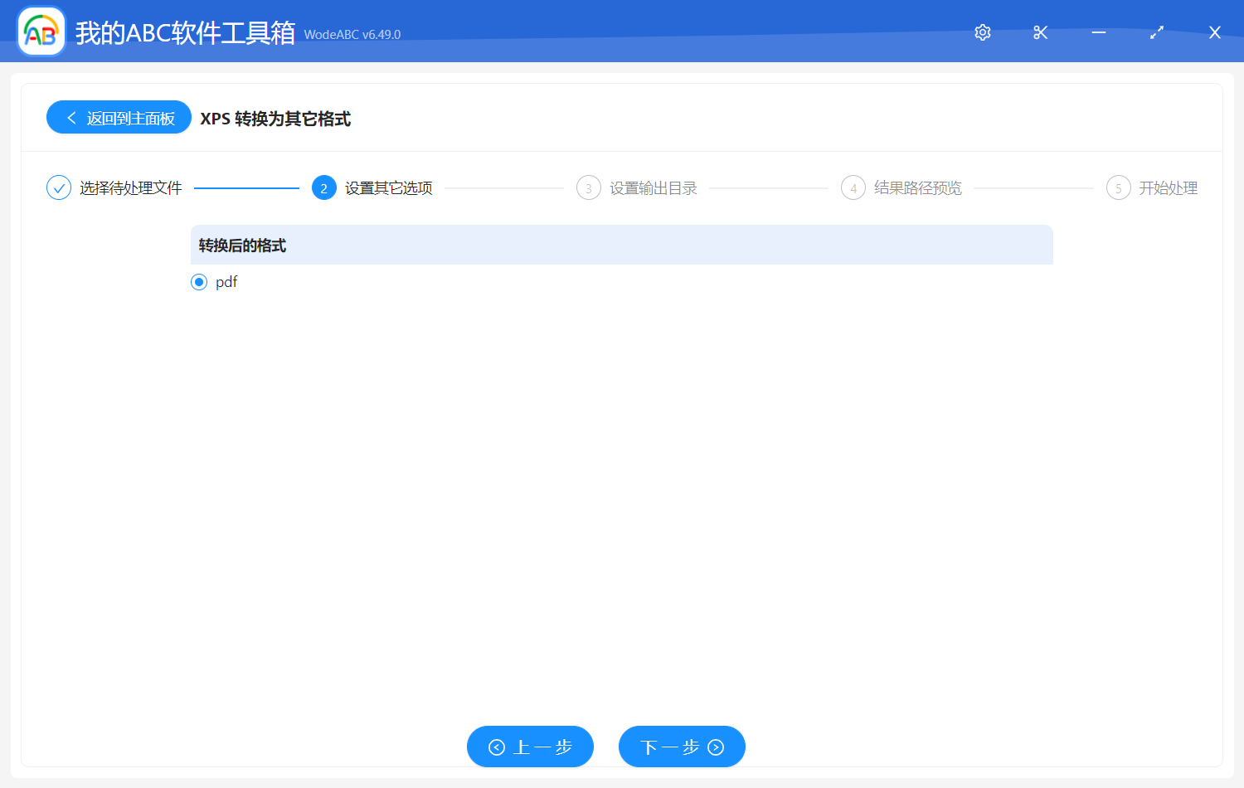Open step 3 设置输出目录
The image size is (1244, 788).
(x=653, y=187)
